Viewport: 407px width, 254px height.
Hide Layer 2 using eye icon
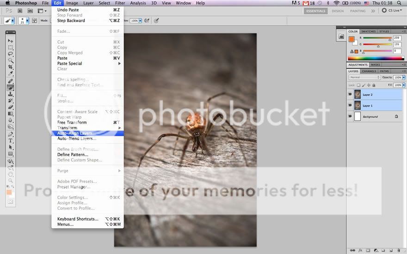(x=350, y=94)
